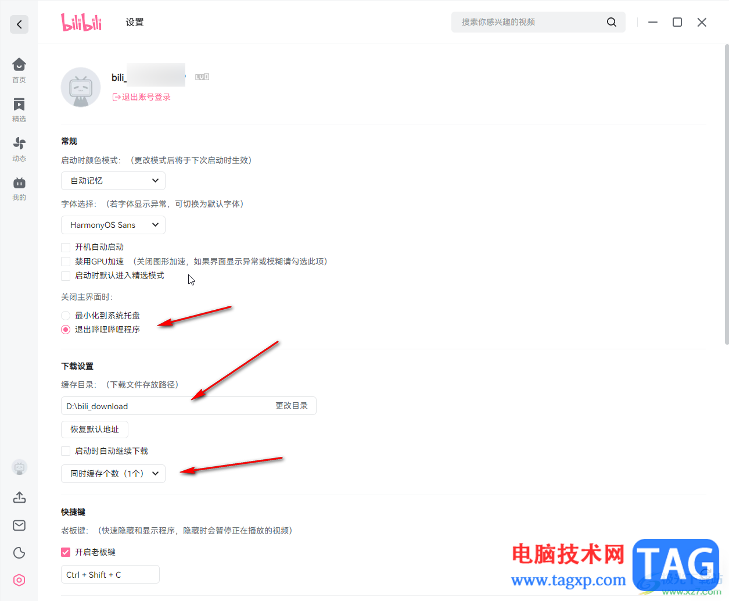729x601 pixels.
Task: Open the 动态 activity sidebar icon
Action: [x=19, y=149]
